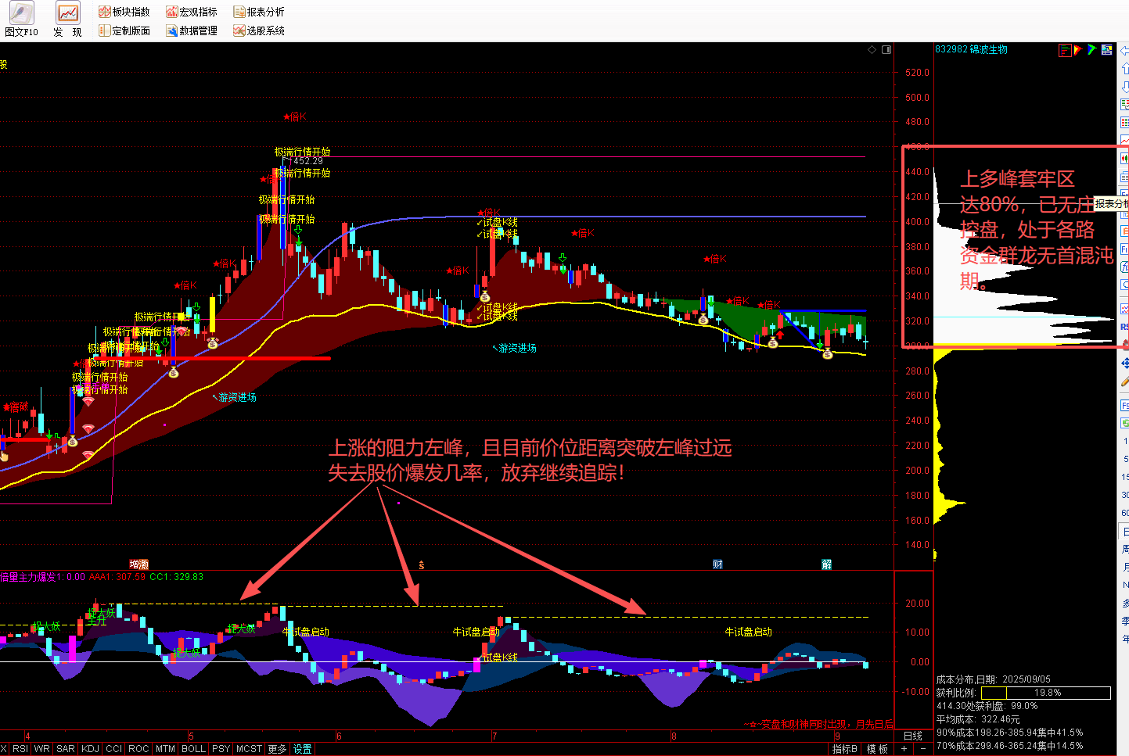Click the 解 unlock marker on the time axis

pos(827,564)
